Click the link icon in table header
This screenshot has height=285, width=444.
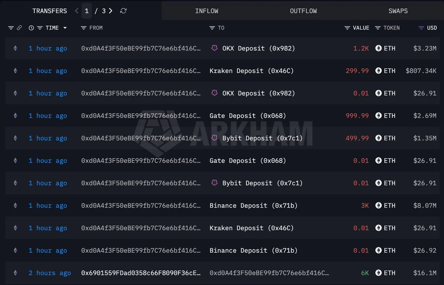coord(19,28)
